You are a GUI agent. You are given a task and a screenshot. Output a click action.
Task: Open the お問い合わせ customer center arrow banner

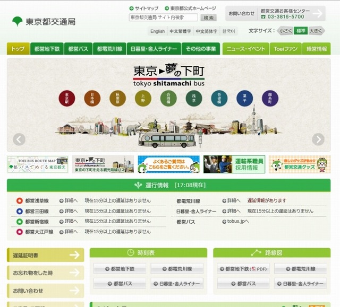click(275, 13)
